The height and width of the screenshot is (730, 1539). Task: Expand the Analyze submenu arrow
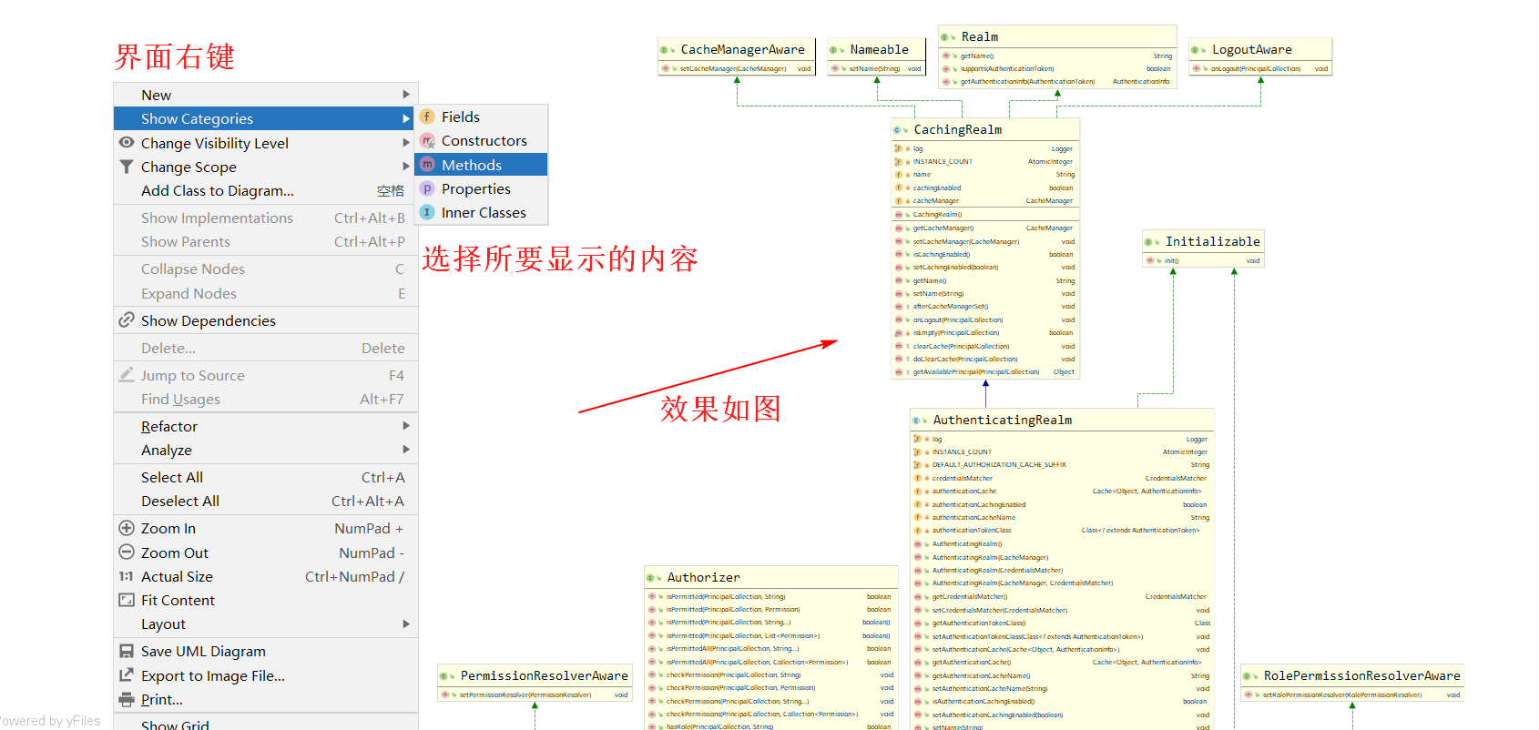(x=406, y=450)
